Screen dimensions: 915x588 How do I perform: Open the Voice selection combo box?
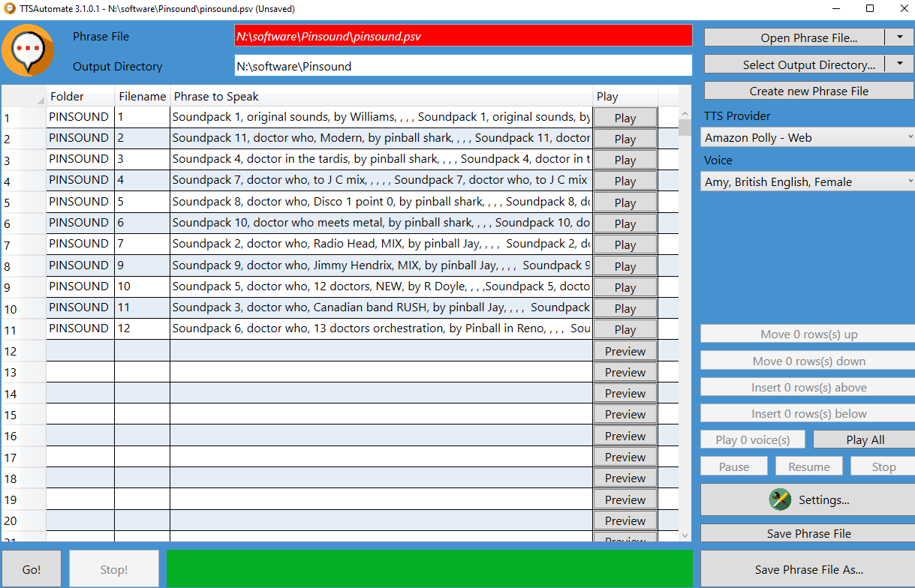[808, 181]
